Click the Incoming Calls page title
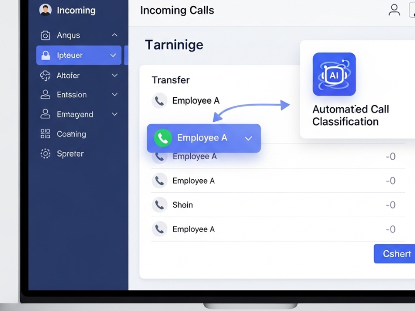 click(177, 10)
